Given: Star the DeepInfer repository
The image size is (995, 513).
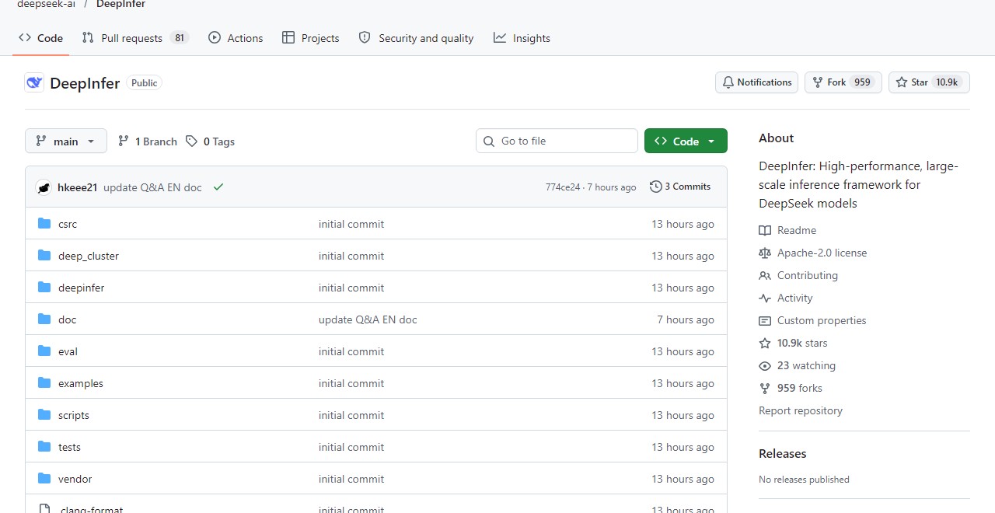Looking at the screenshot, I should [929, 82].
